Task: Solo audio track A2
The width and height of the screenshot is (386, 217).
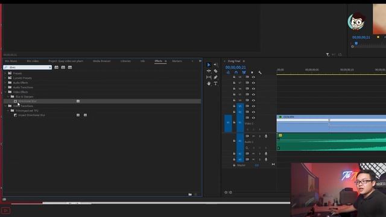Action: click(259, 154)
